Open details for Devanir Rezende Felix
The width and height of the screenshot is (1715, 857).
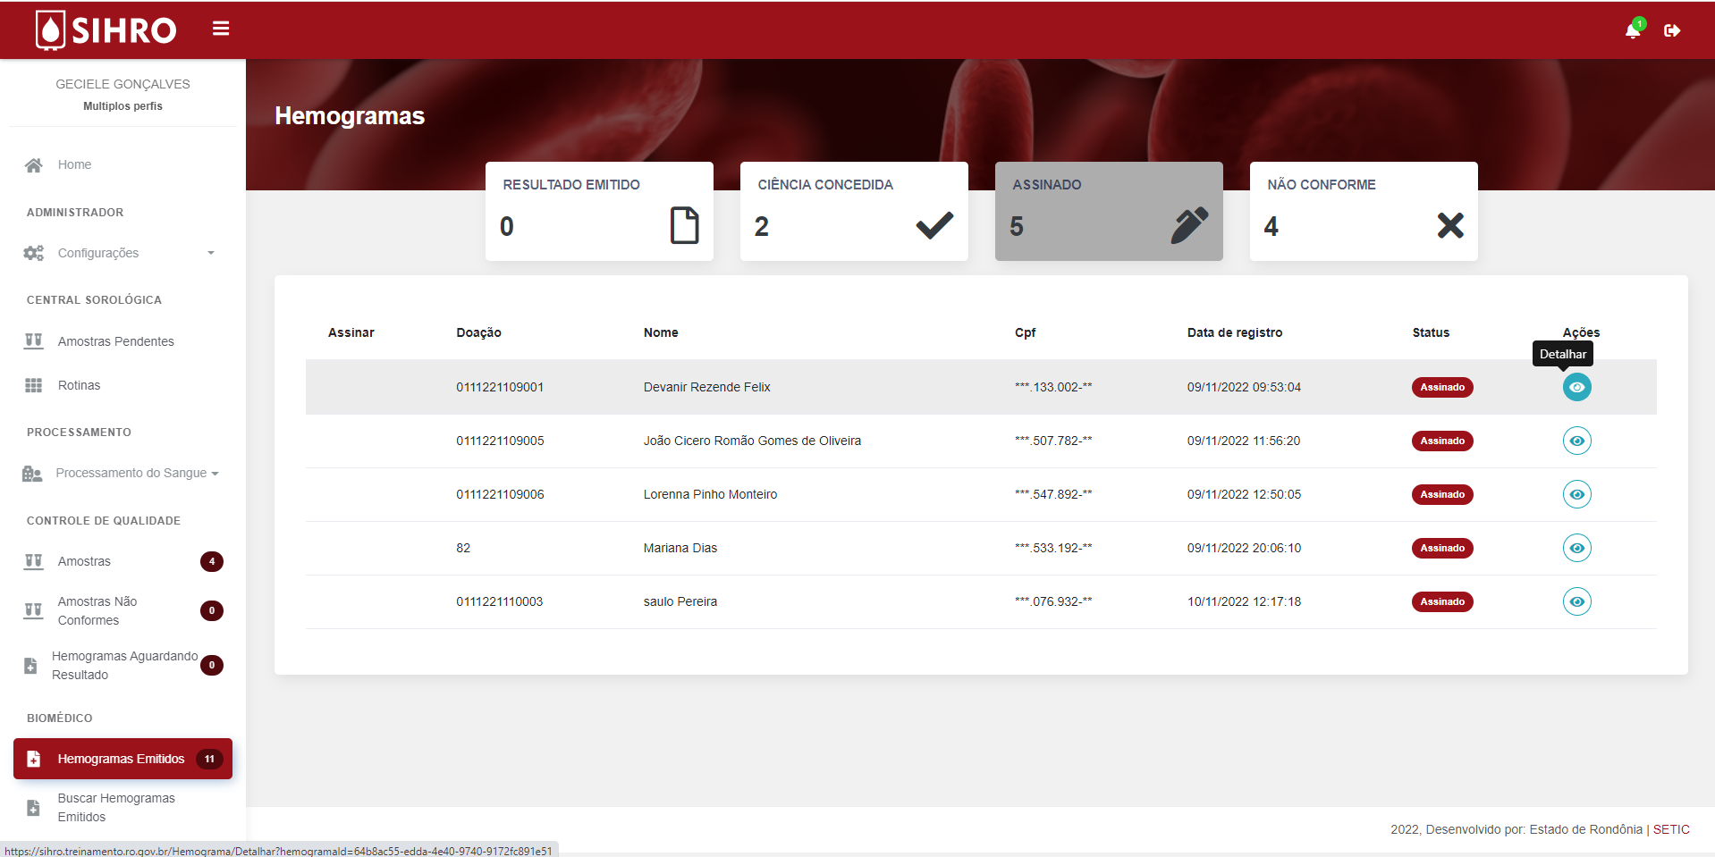point(1576,387)
